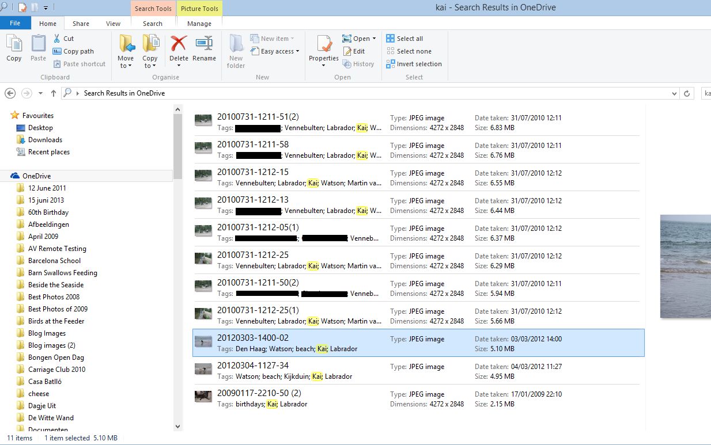Viewport: 711px width, 445px height.
Task: Click navigation pane scrollbar down arrow
Action: pos(177,427)
